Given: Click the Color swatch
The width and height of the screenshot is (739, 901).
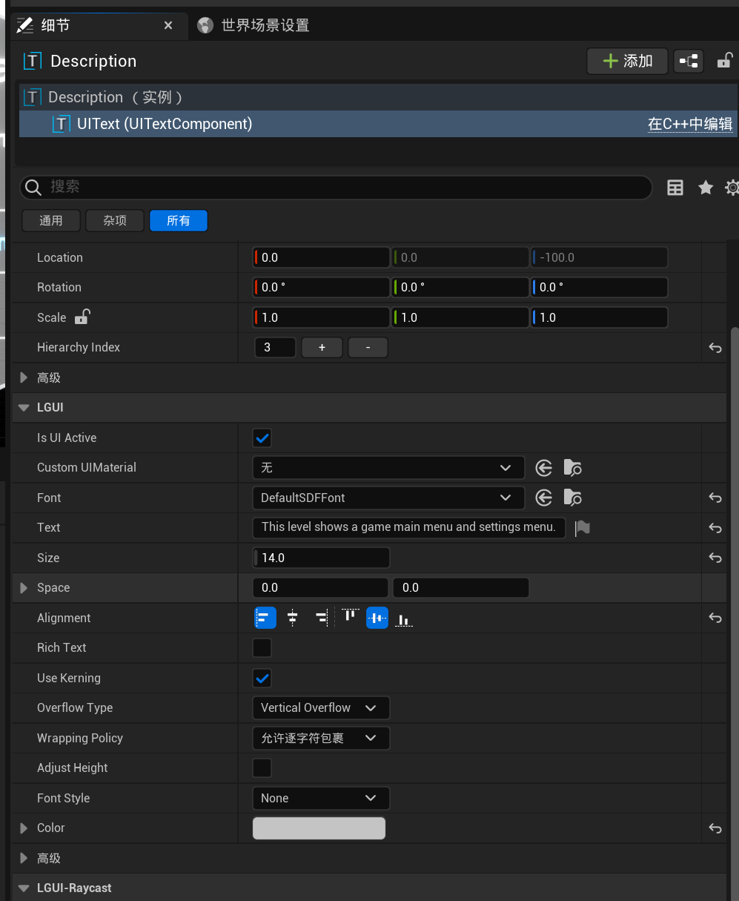Looking at the screenshot, I should coord(319,828).
